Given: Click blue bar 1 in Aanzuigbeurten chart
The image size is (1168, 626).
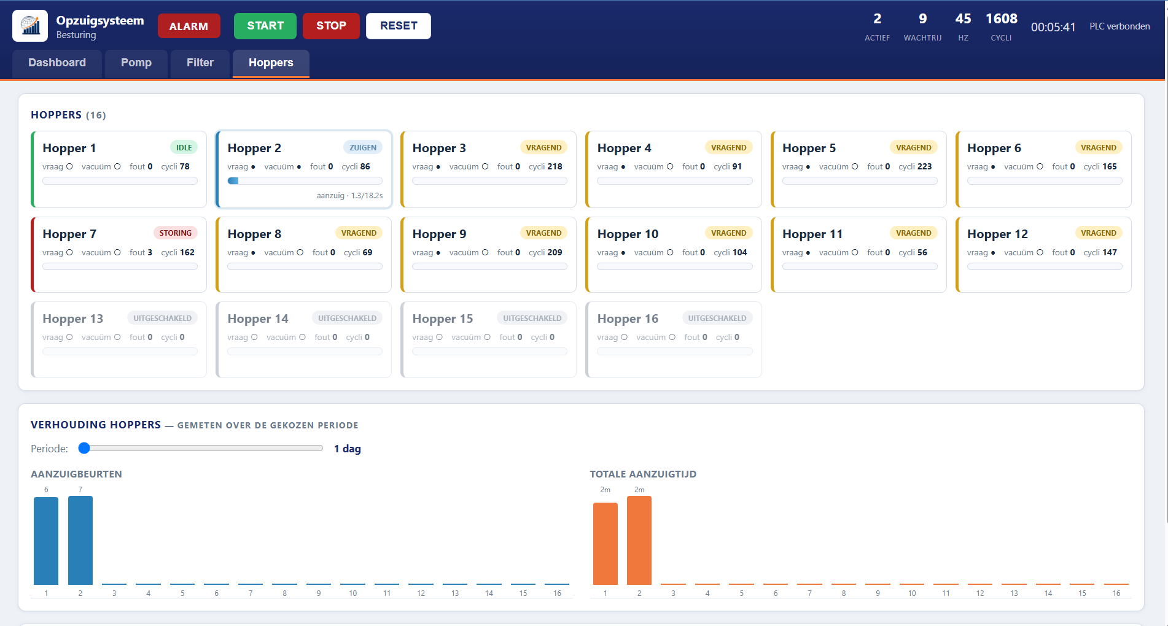Looking at the screenshot, I should point(46,541).
